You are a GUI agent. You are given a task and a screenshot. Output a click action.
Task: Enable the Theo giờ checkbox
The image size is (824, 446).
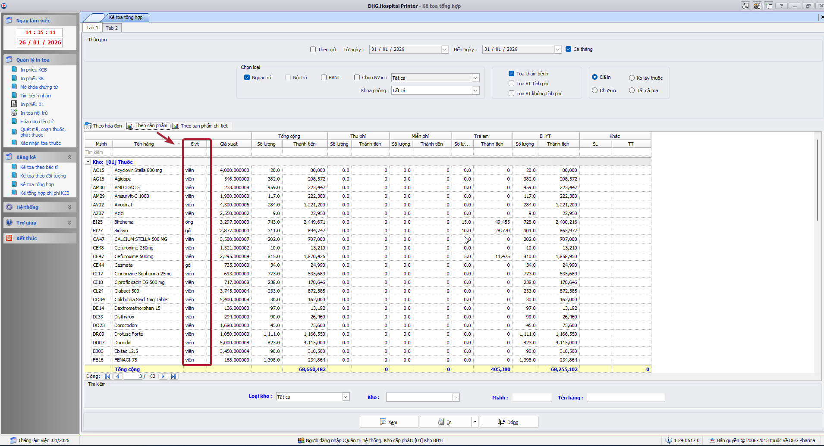[x=313, y=50]
